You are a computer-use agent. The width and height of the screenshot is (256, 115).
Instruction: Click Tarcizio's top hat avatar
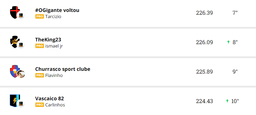[x=21, y=16]
